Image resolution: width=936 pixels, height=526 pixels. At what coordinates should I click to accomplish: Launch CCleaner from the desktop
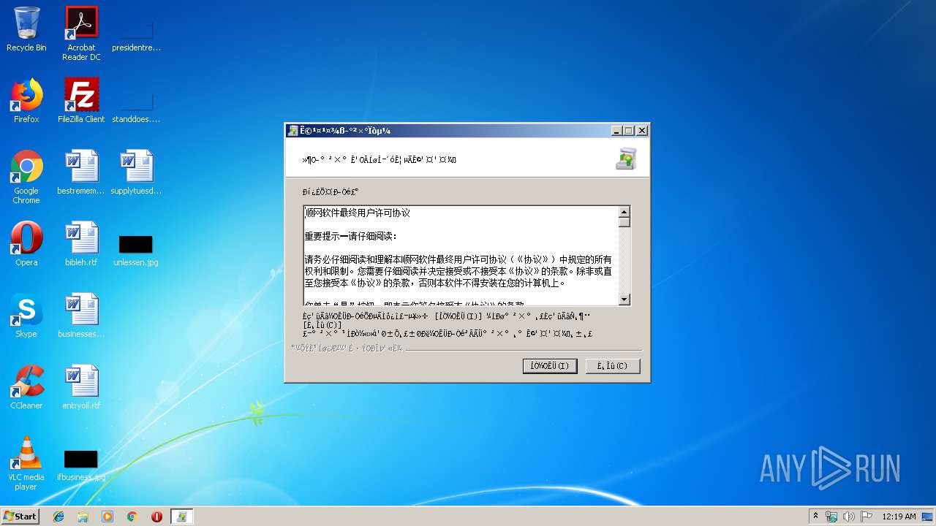click(x=26, y=387)
